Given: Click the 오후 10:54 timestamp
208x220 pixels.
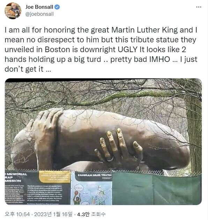Looking at the screenshot, I should click(17, 214).
